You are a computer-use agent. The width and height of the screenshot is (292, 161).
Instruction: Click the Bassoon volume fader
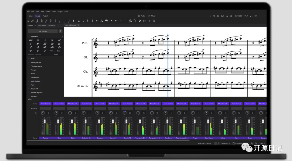point(99,122)
